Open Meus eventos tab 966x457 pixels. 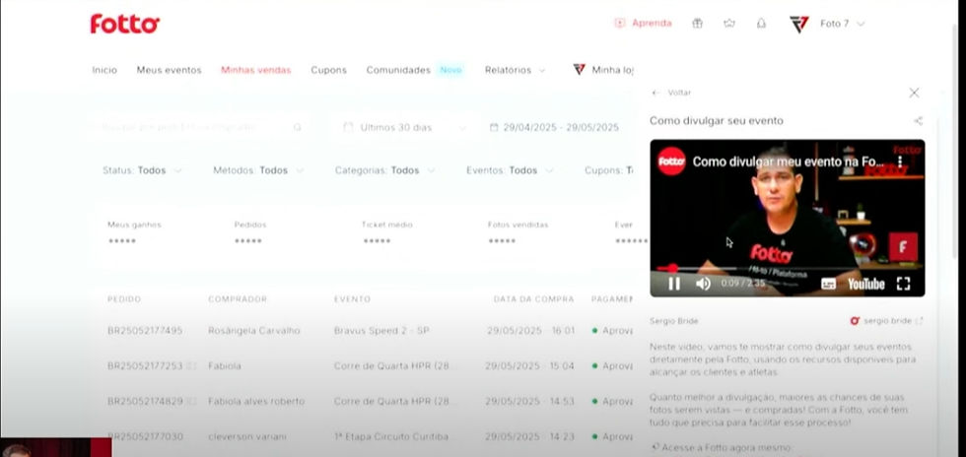169,70
